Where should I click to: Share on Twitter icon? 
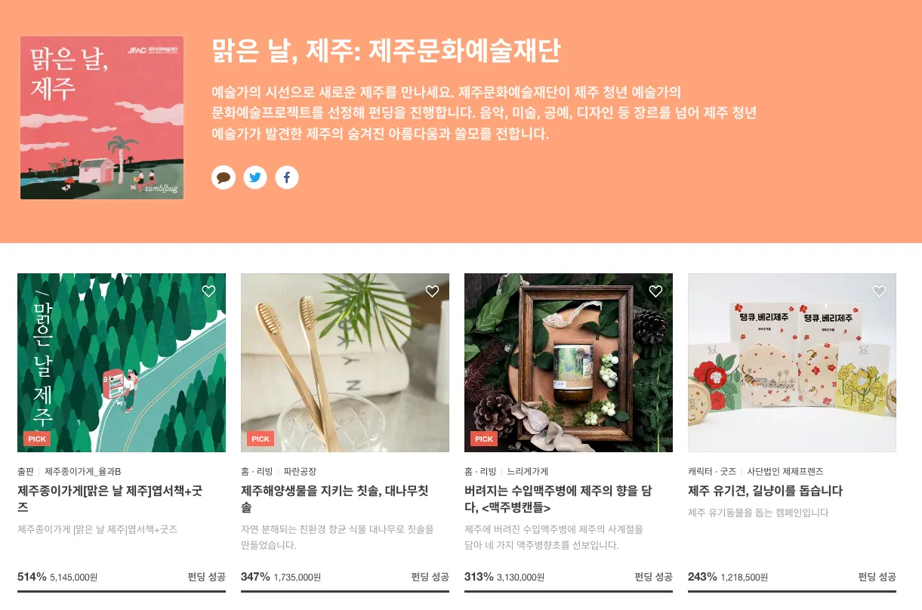tap(255, 177)
